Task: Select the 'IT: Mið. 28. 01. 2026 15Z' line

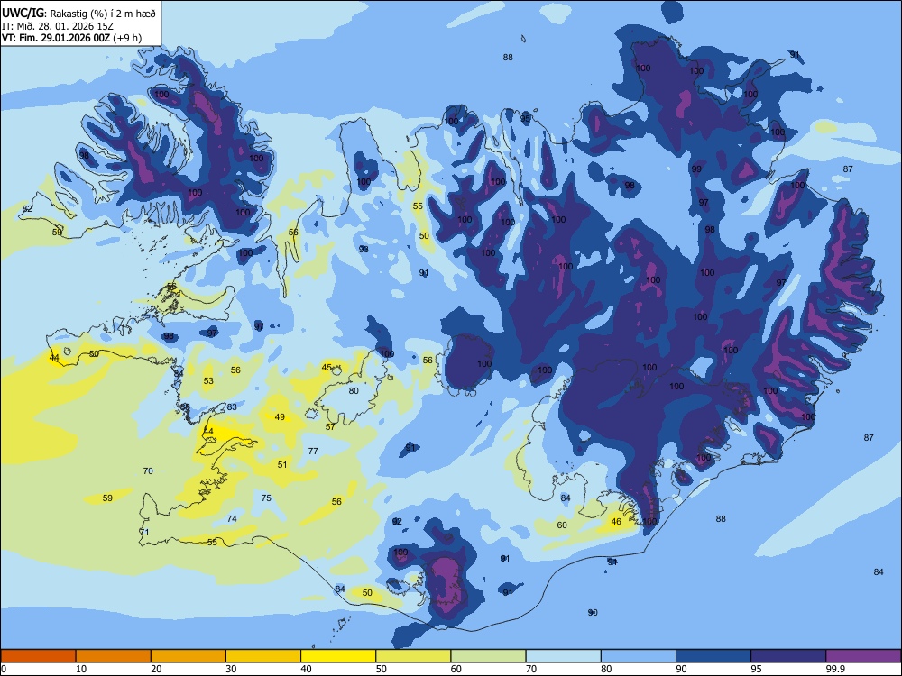Action: coord(58,26)
